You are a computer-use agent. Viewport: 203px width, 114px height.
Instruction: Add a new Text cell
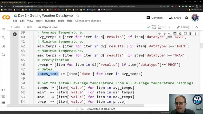coord(28,27)
